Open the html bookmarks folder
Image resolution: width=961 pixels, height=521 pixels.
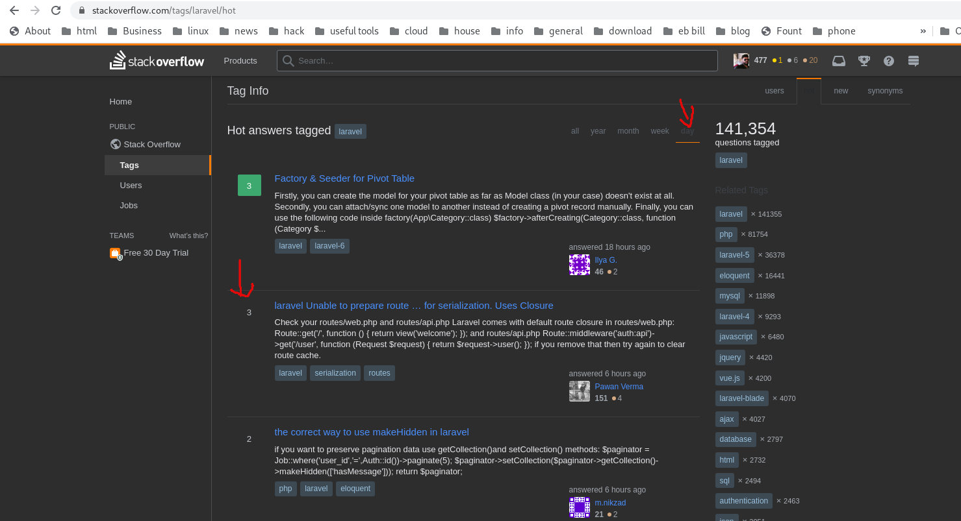(x=79, y=31)
